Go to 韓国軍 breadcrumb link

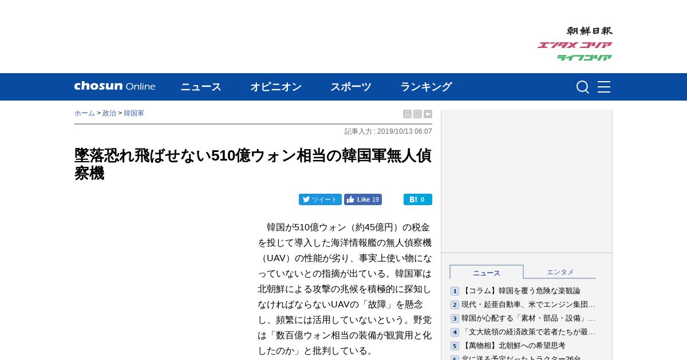click(x=134, y=113)
